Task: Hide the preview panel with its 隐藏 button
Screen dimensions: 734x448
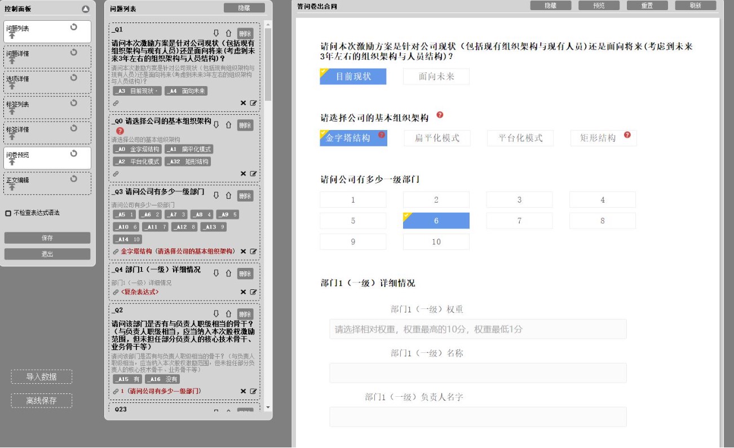Action: pyautogui.click(x=551, y=6)
